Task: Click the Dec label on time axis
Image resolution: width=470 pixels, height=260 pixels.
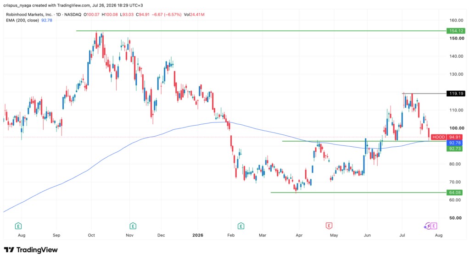Action: [x=161, y=235]
